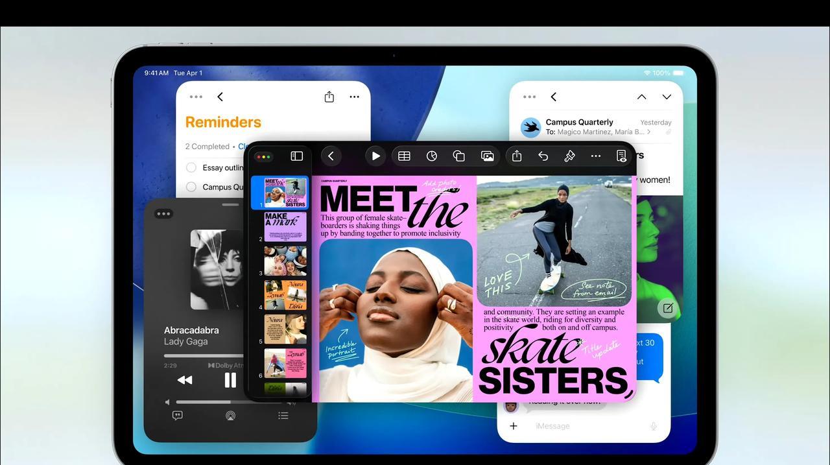Play the Keynote slideshow
This screenshot has height=465, width=830.
click(375, 156)
